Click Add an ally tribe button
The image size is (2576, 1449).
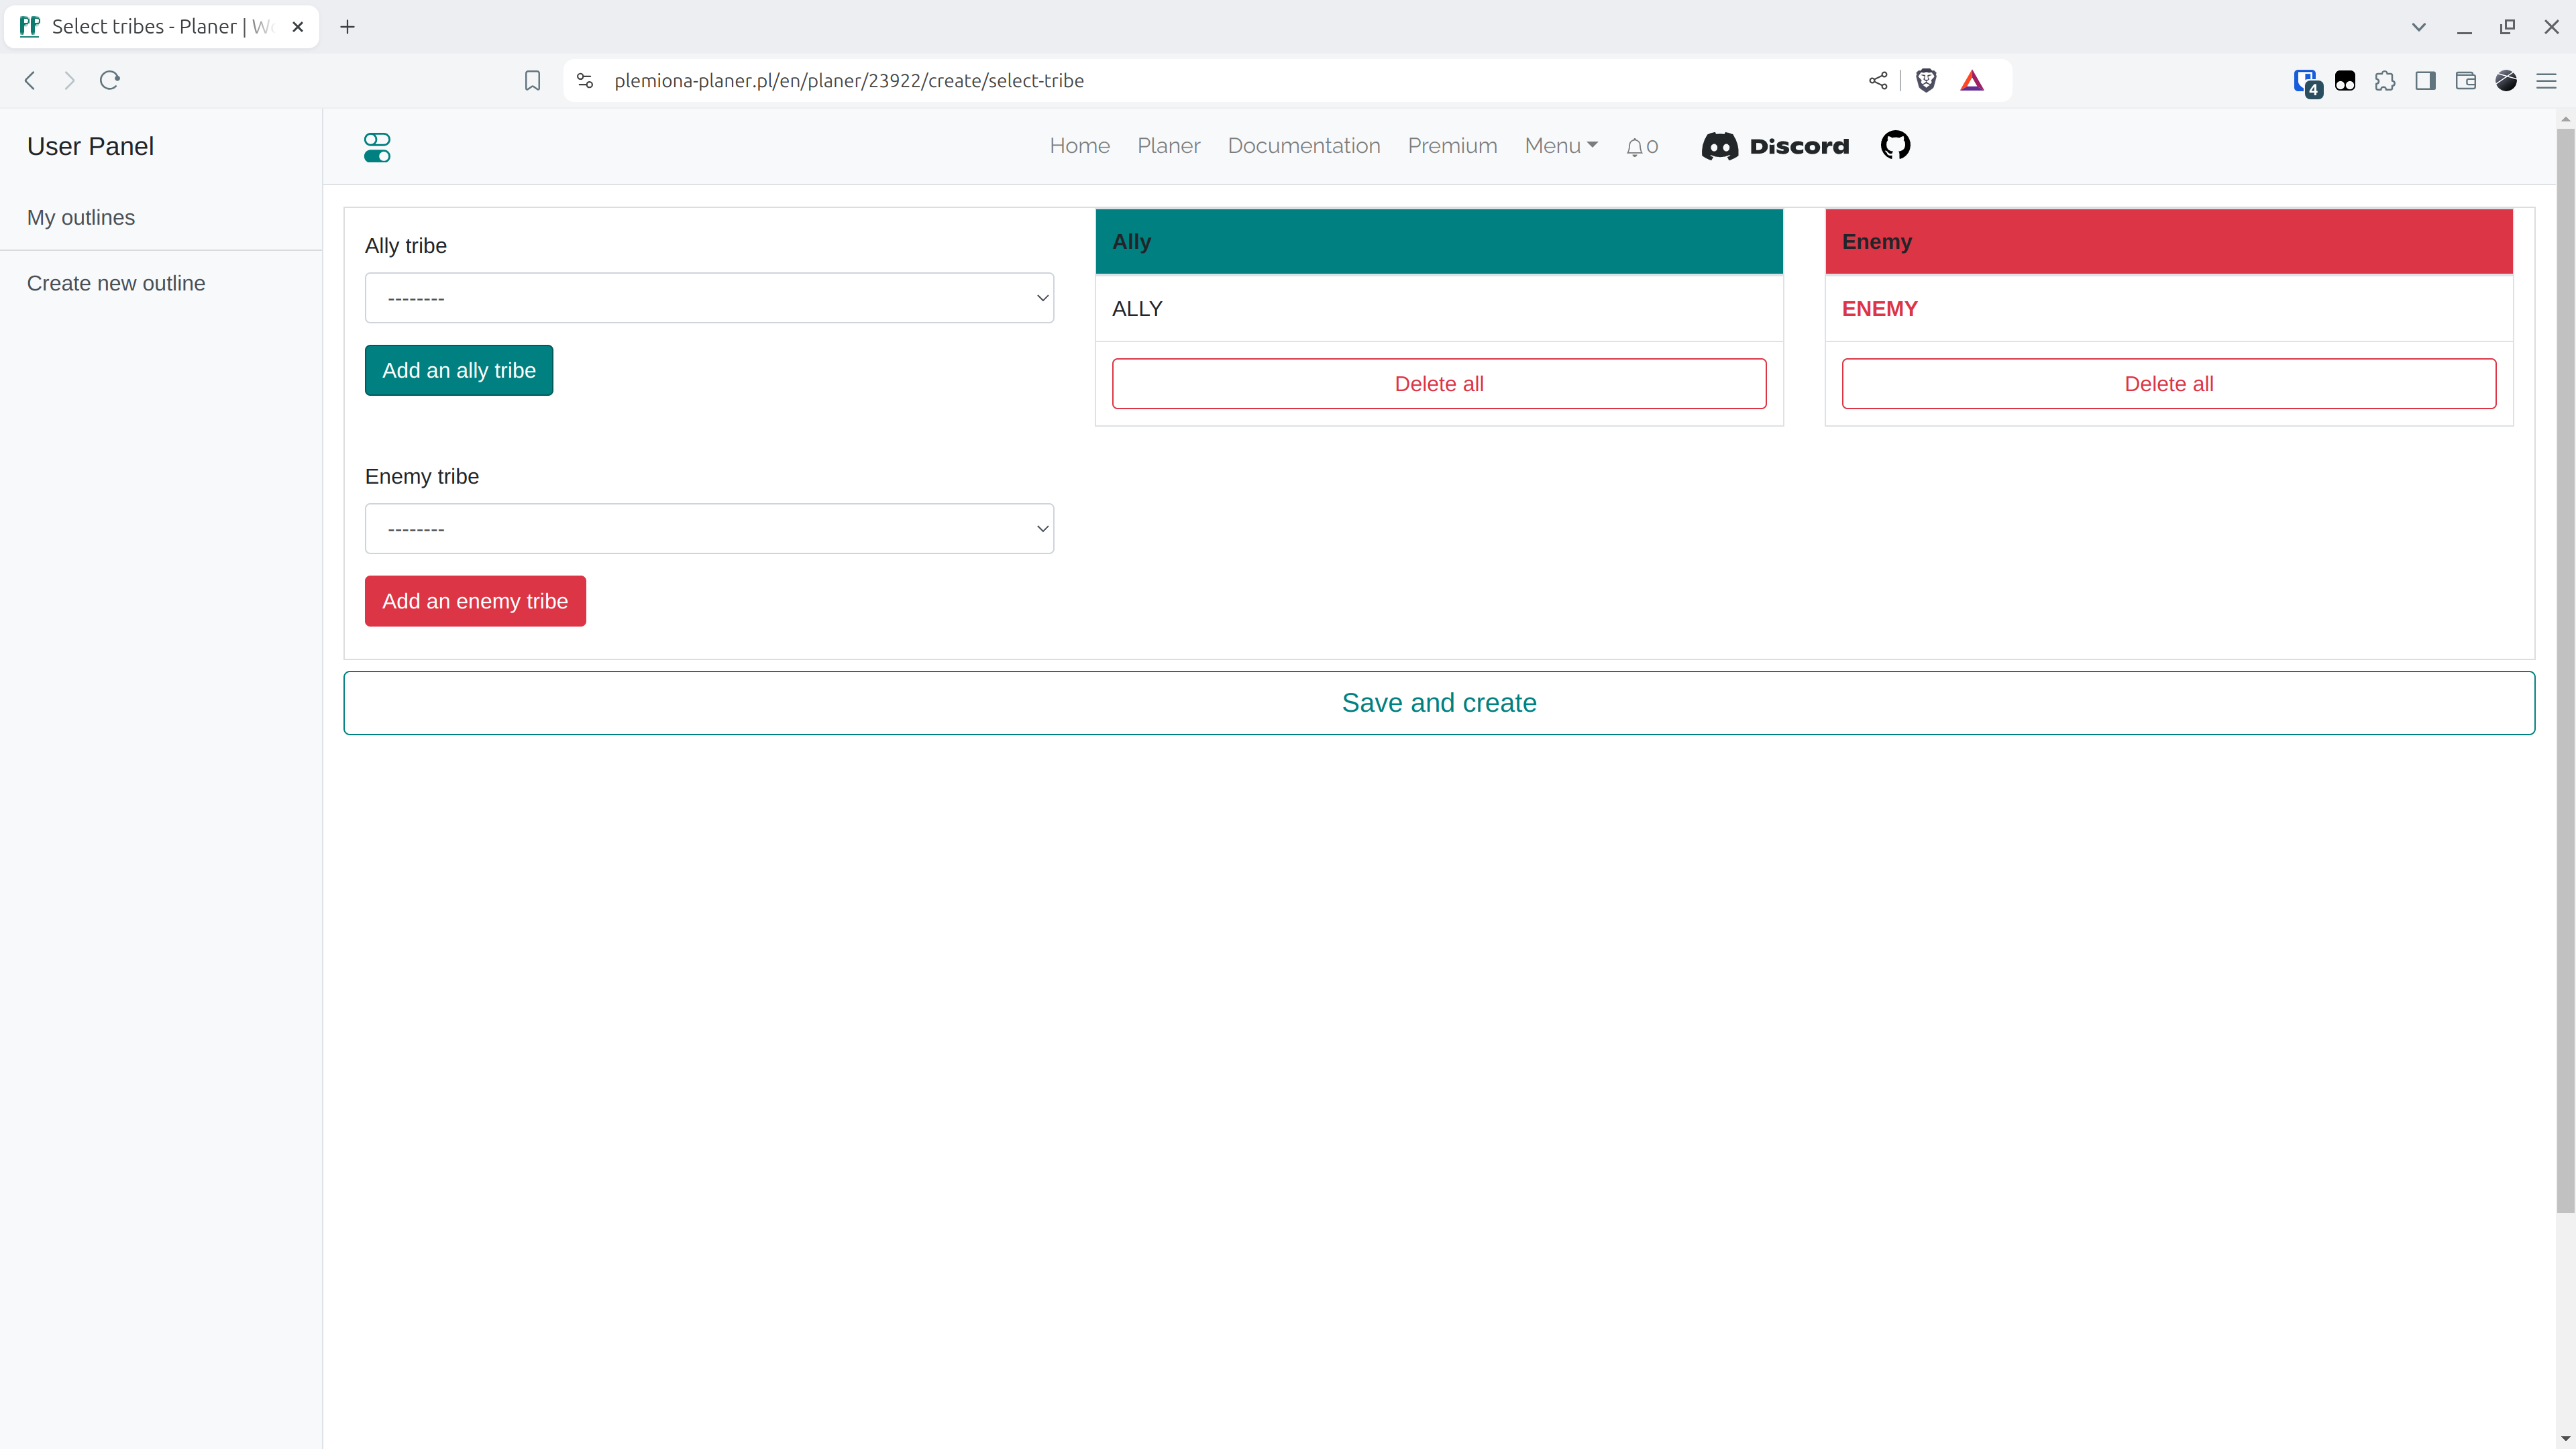coord(458,370)
